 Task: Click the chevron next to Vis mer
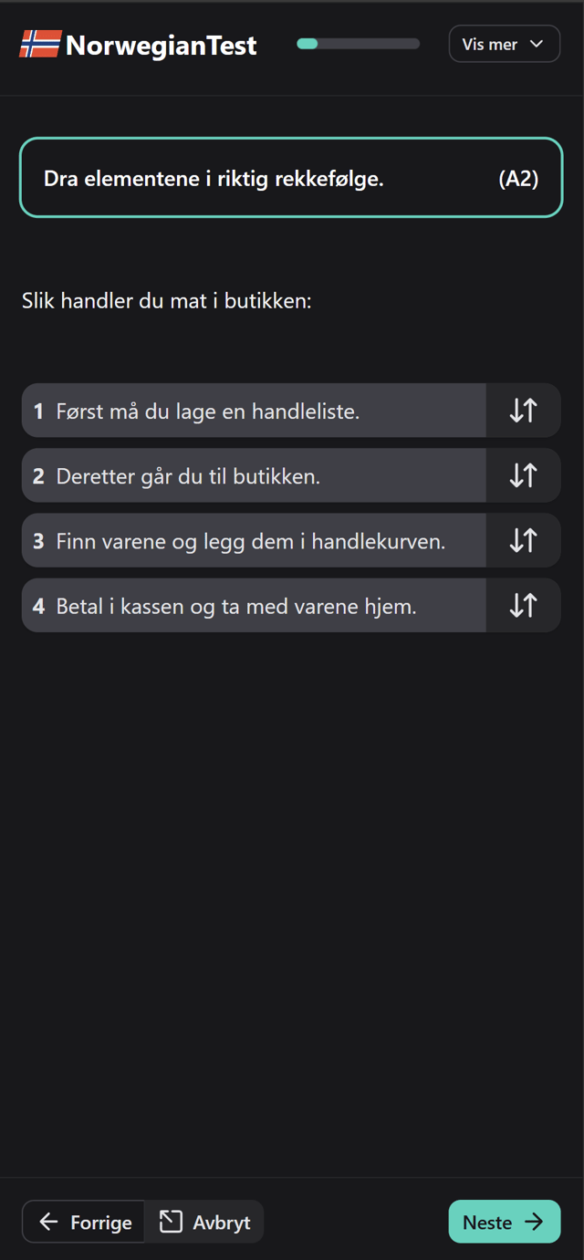tap(537, 44)
